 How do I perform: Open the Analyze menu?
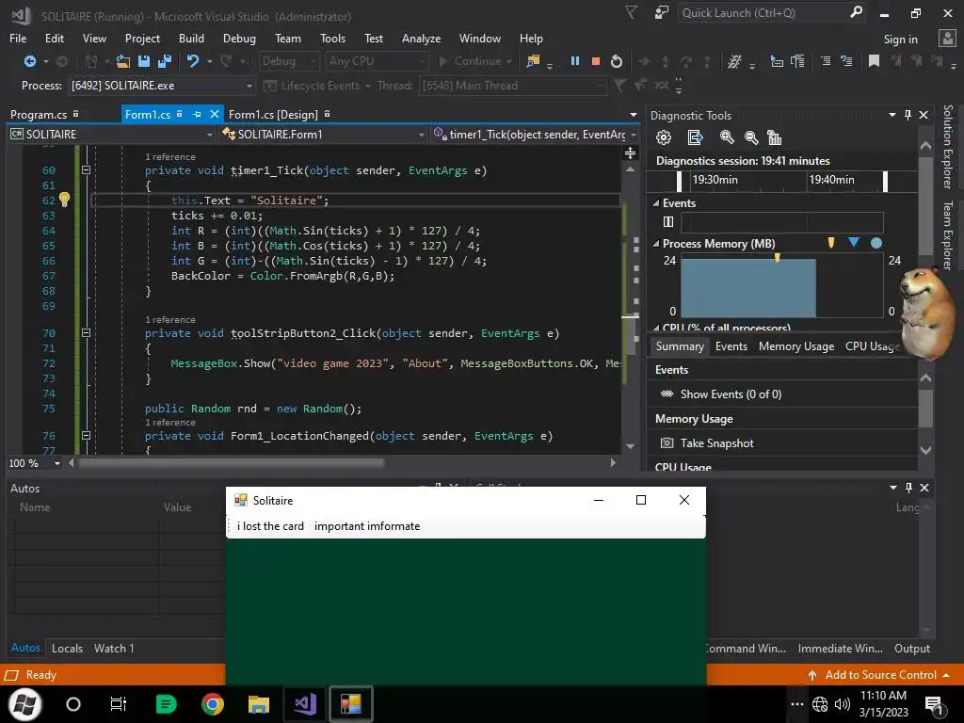point(421,38)
